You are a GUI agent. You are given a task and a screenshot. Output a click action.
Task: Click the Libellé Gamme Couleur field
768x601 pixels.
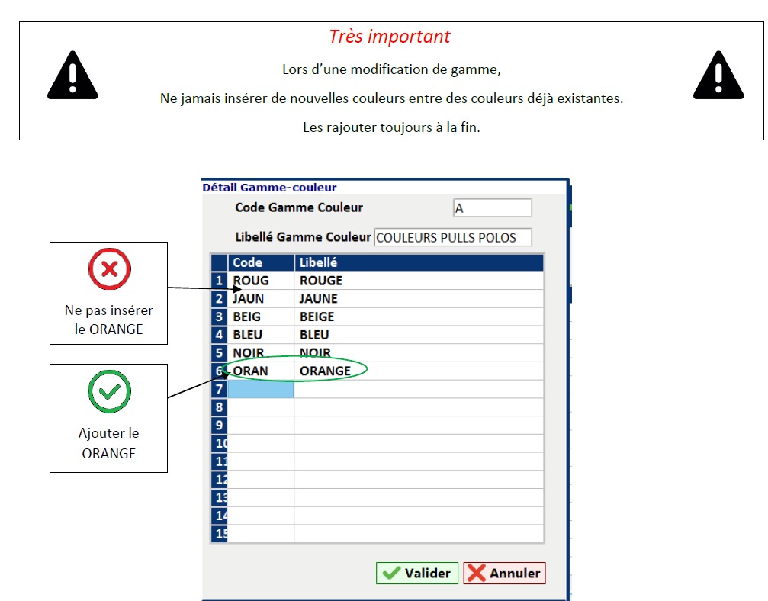click(x=452, y=237)
